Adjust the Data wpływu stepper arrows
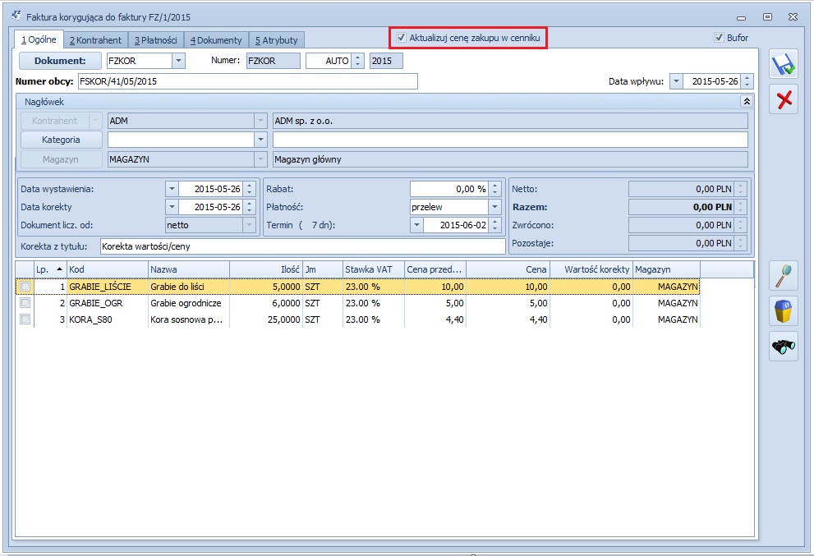The image size is (814, 556). (x=747, y=81)
